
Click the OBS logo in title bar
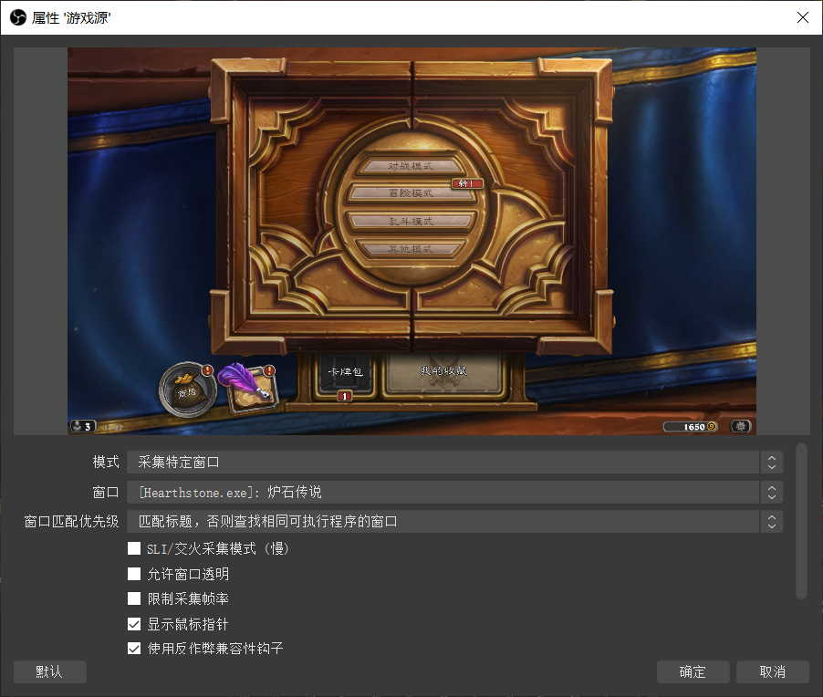(x=18, y=18)
